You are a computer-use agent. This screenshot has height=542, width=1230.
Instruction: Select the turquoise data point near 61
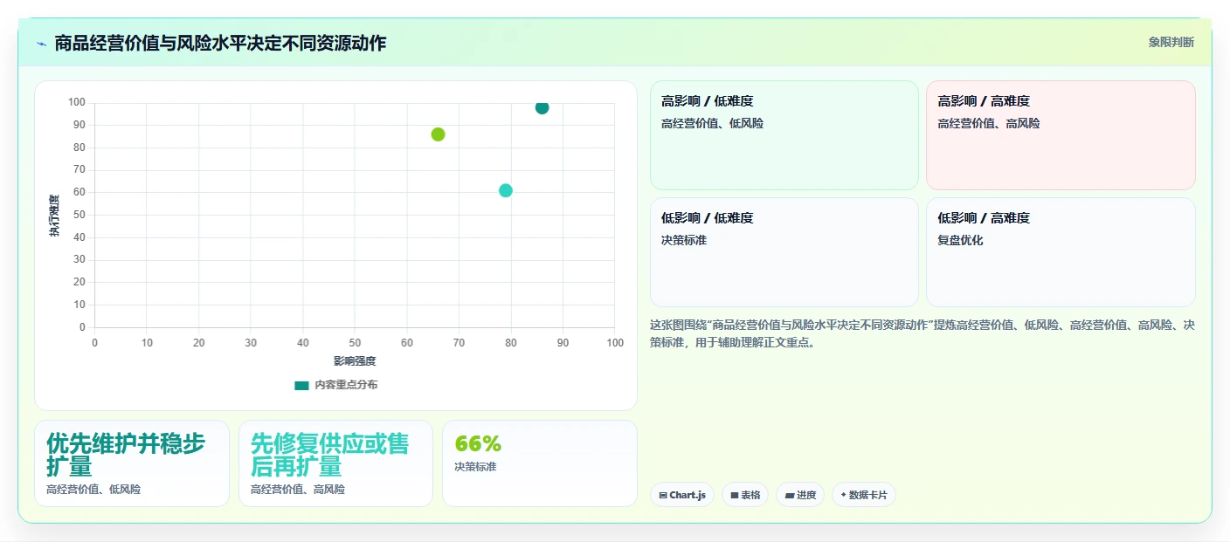[505, 190]
